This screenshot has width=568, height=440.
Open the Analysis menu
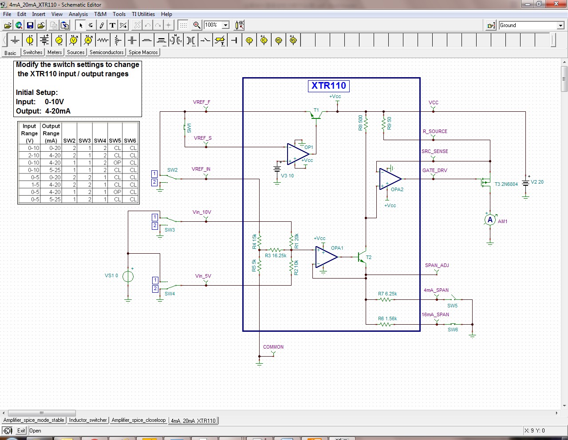coord(79,14)
